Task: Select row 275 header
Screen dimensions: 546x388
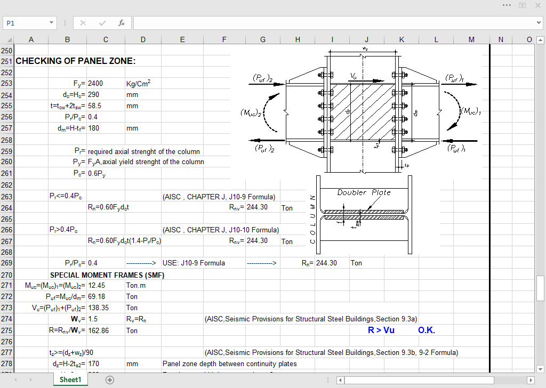Action: tap(6, 330)
